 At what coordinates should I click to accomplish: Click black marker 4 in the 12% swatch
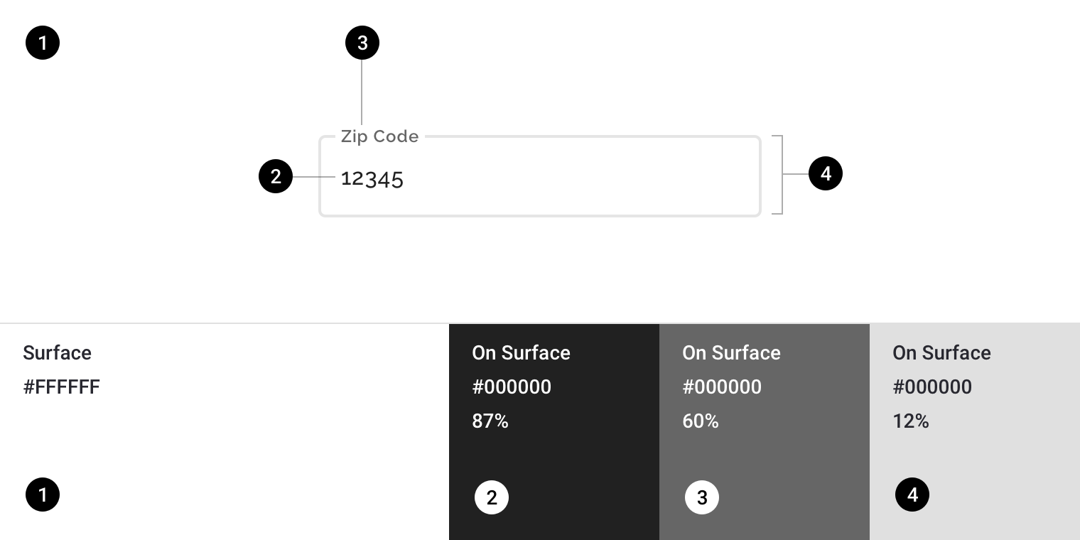912,495
